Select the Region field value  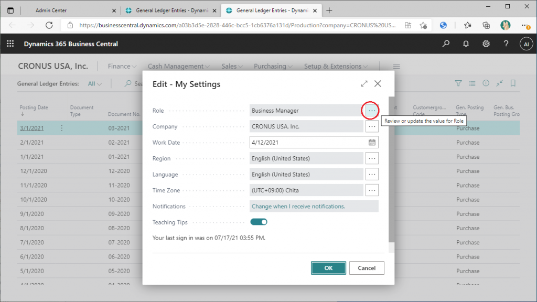click(x=306, y=158)
